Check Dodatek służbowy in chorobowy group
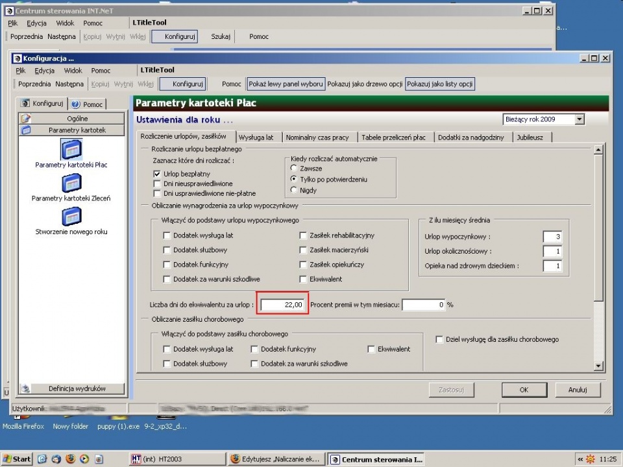 coord(167,364)
